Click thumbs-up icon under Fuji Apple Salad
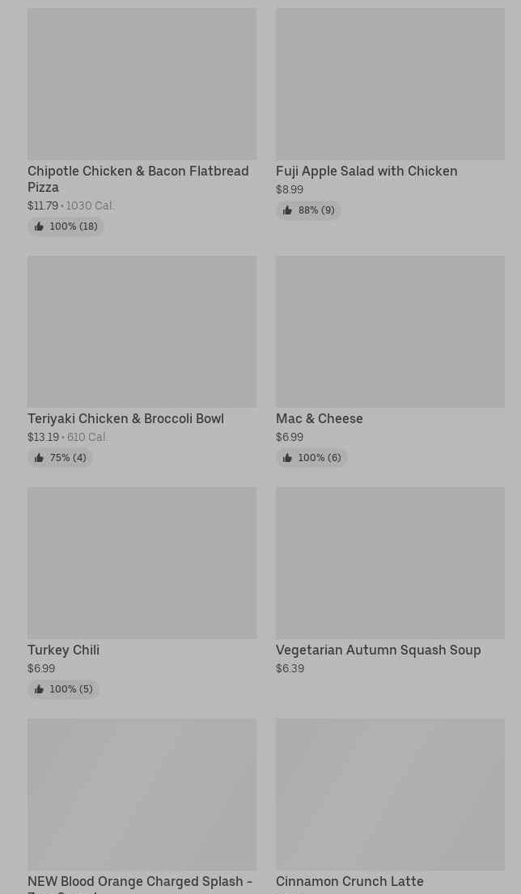The image size is (521, 894). pos(287,210)
